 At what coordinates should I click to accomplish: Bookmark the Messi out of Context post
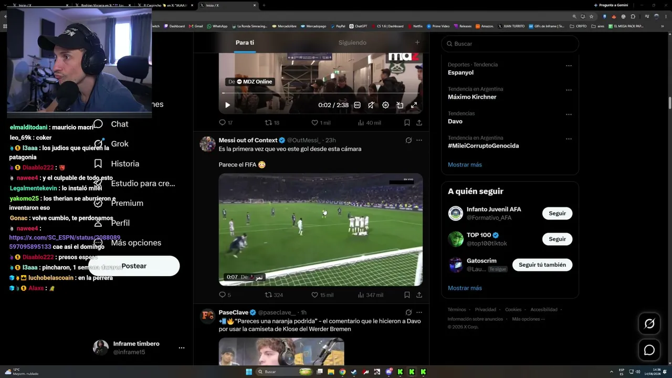click(407, 295)
